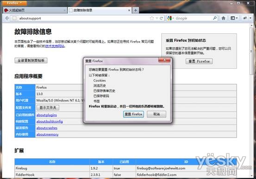Click the FiddlerHook version 2.3.9.1 cell
This screenshot has width=256, height=179.
[101, 175]
